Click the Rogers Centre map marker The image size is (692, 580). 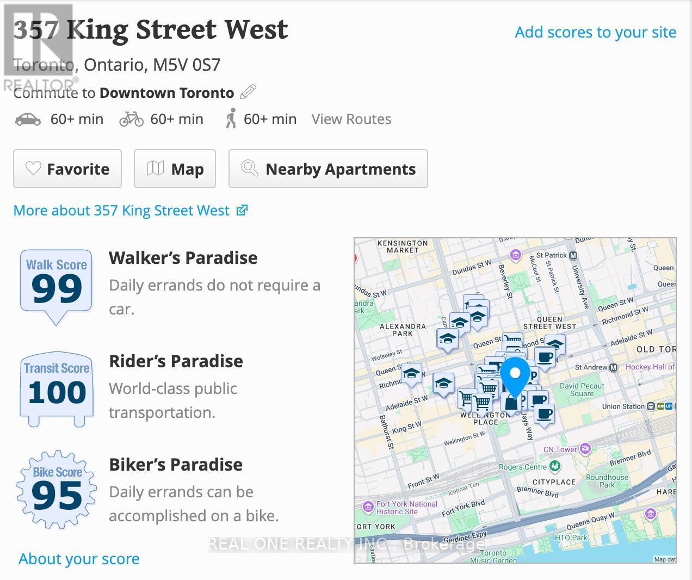[555, 466]
